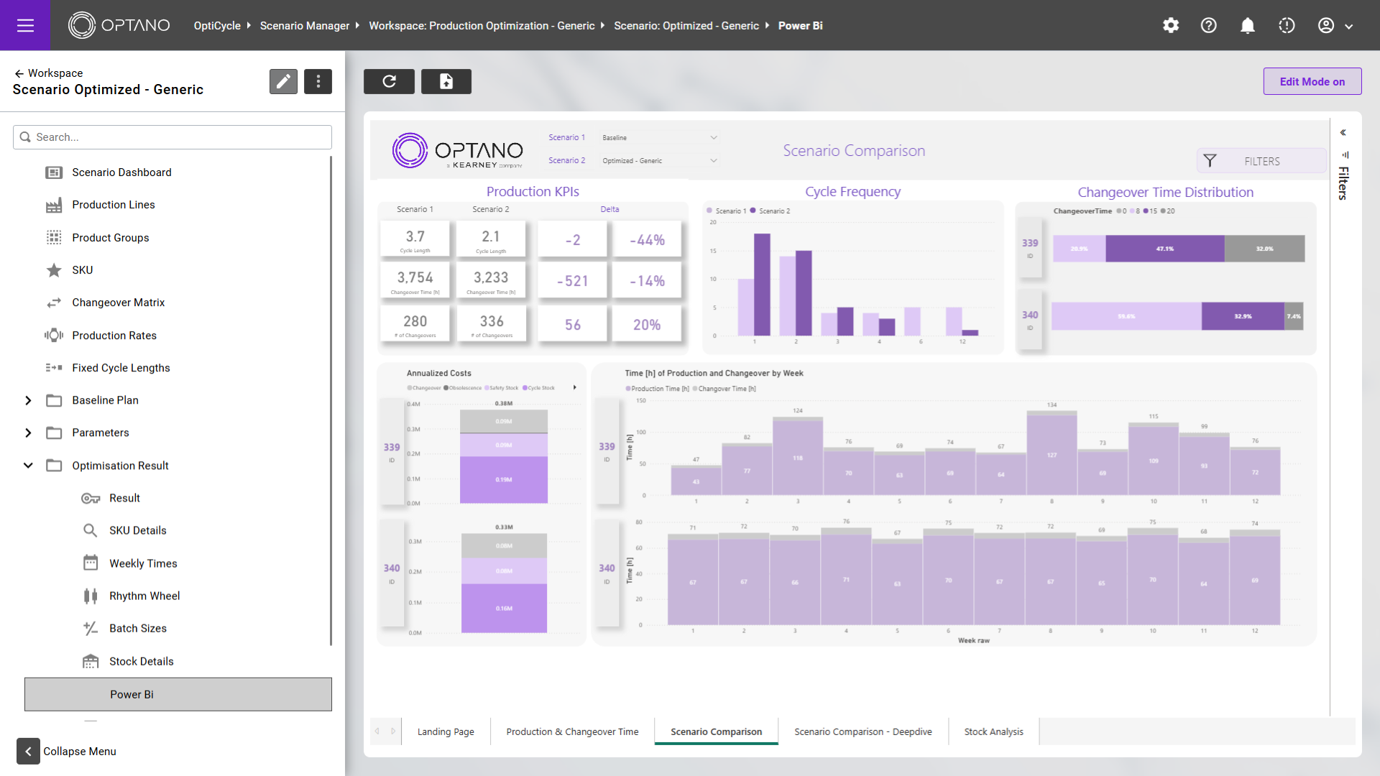The width and height of the screenshot is (1380, 776).
Task: Open the Scenario 1 Baseline dropdown
Action: (x=659, y=138)
